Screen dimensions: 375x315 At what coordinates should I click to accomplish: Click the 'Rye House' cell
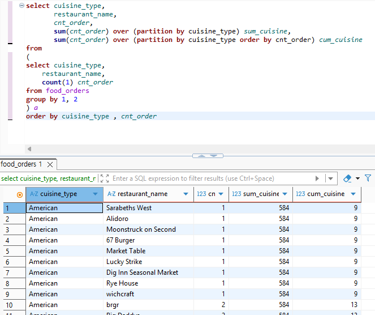pos(148,283)
